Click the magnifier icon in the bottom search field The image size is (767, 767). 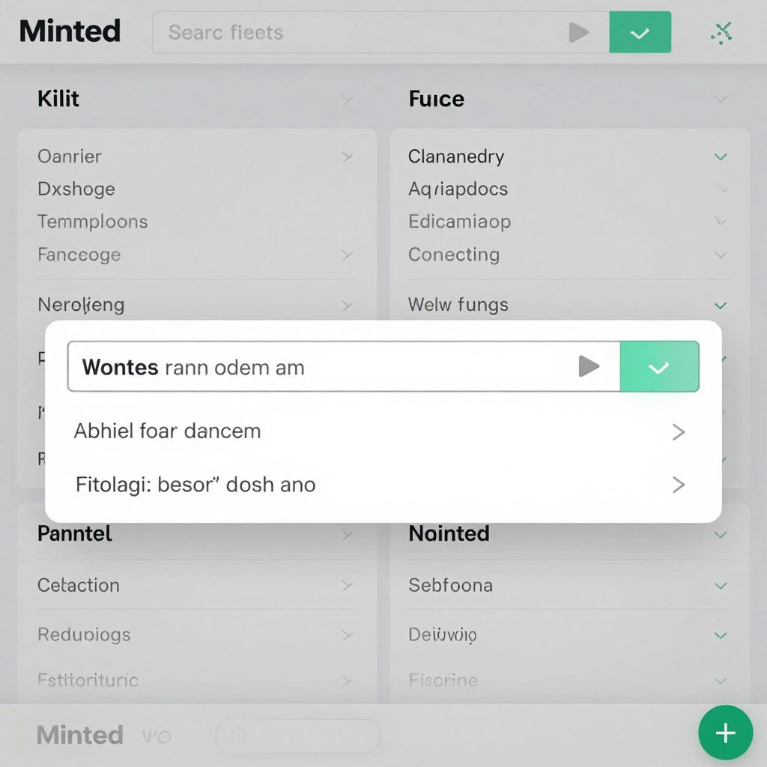(x=238, y=736)
